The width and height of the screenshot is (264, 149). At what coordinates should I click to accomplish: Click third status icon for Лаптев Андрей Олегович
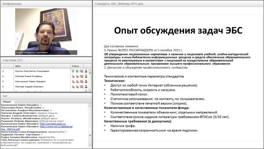81,87
